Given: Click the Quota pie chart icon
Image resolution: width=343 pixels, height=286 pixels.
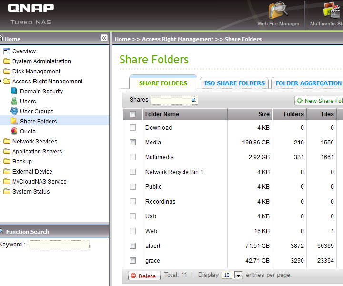Looking at the screenshot, I should [14, 131].
